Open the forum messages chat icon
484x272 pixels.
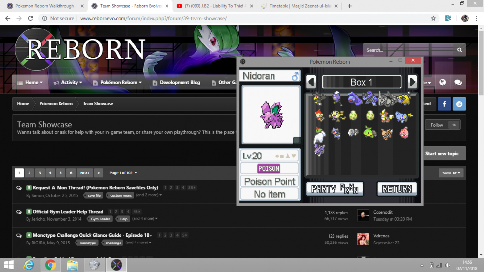(x=458, y=82)
